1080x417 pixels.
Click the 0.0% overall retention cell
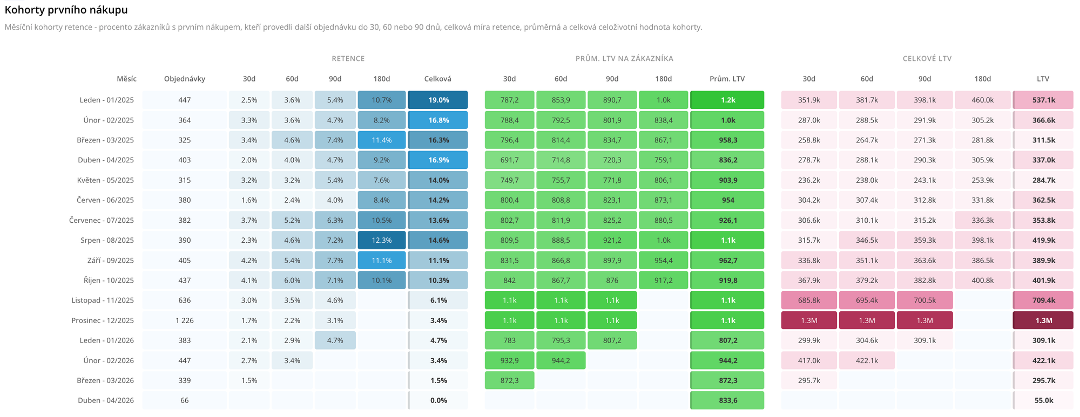coord(438,400)
